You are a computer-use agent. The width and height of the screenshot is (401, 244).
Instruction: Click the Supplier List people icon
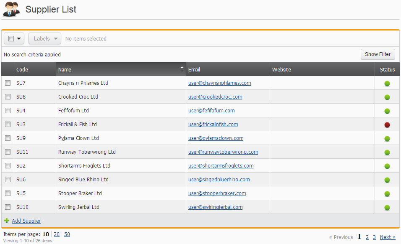(x=11, y=9)
